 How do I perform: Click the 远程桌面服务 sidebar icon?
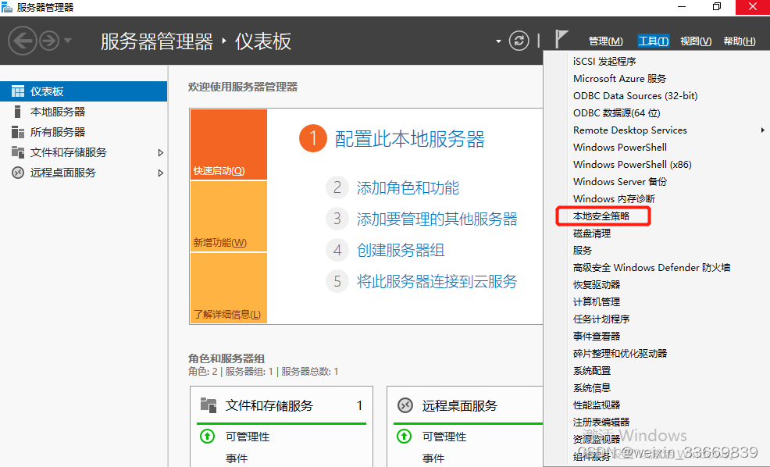18,173
